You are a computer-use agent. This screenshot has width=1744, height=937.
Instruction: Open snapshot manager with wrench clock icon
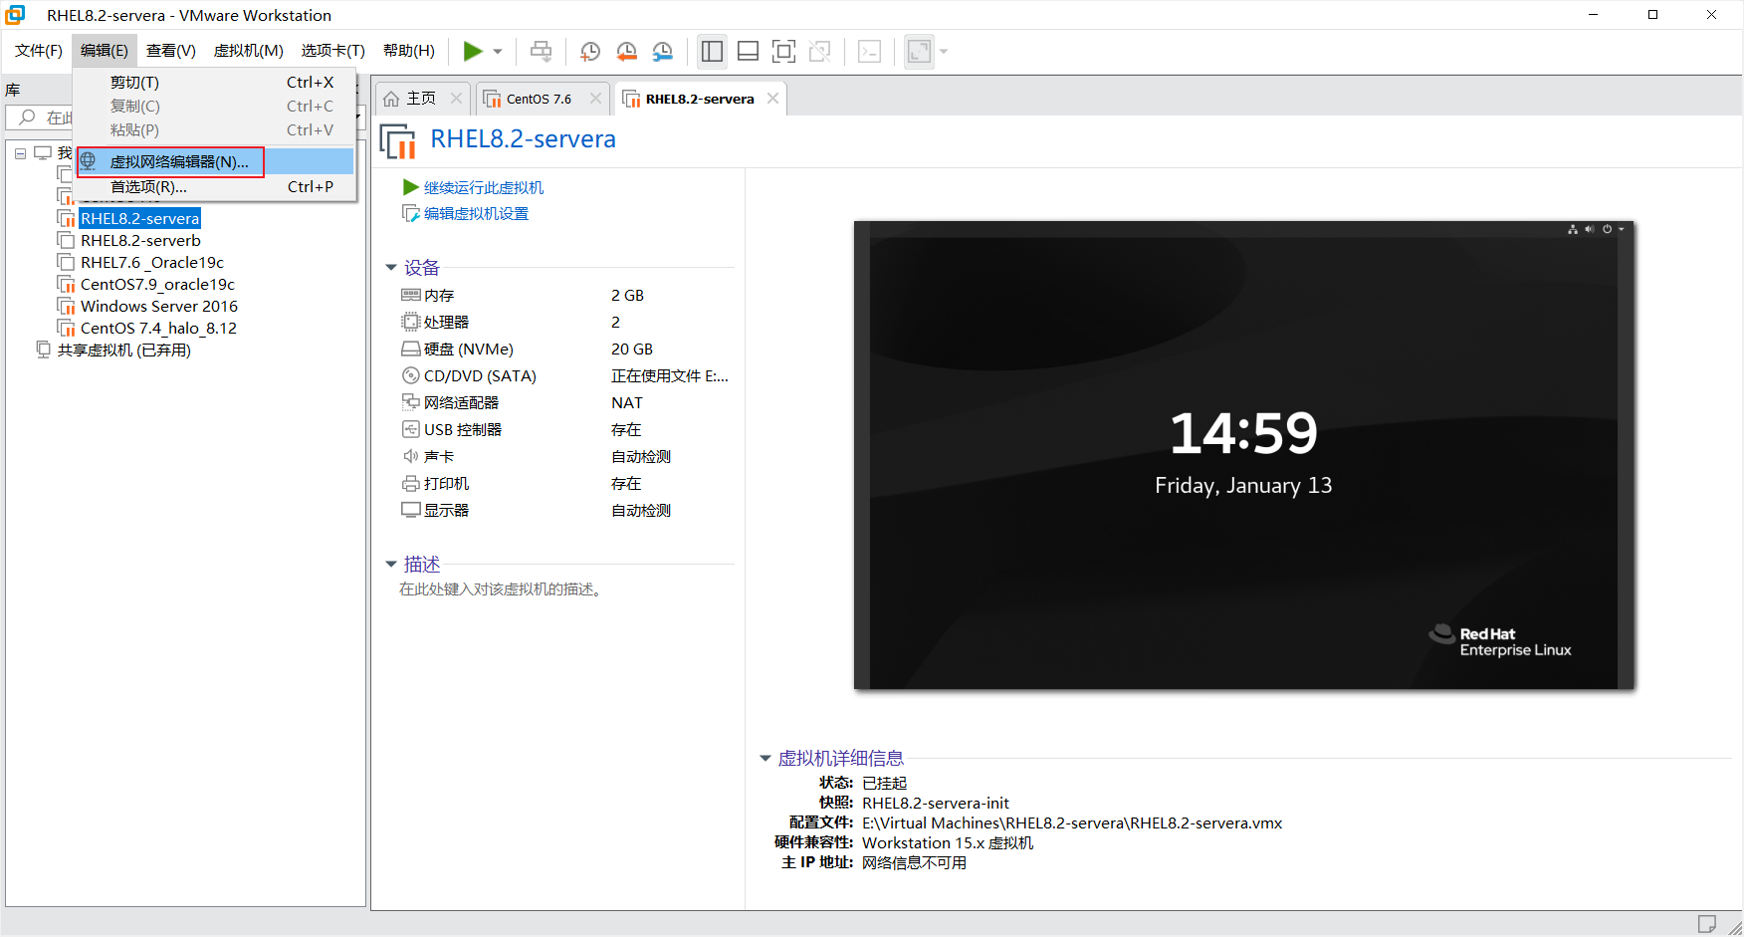662,51
